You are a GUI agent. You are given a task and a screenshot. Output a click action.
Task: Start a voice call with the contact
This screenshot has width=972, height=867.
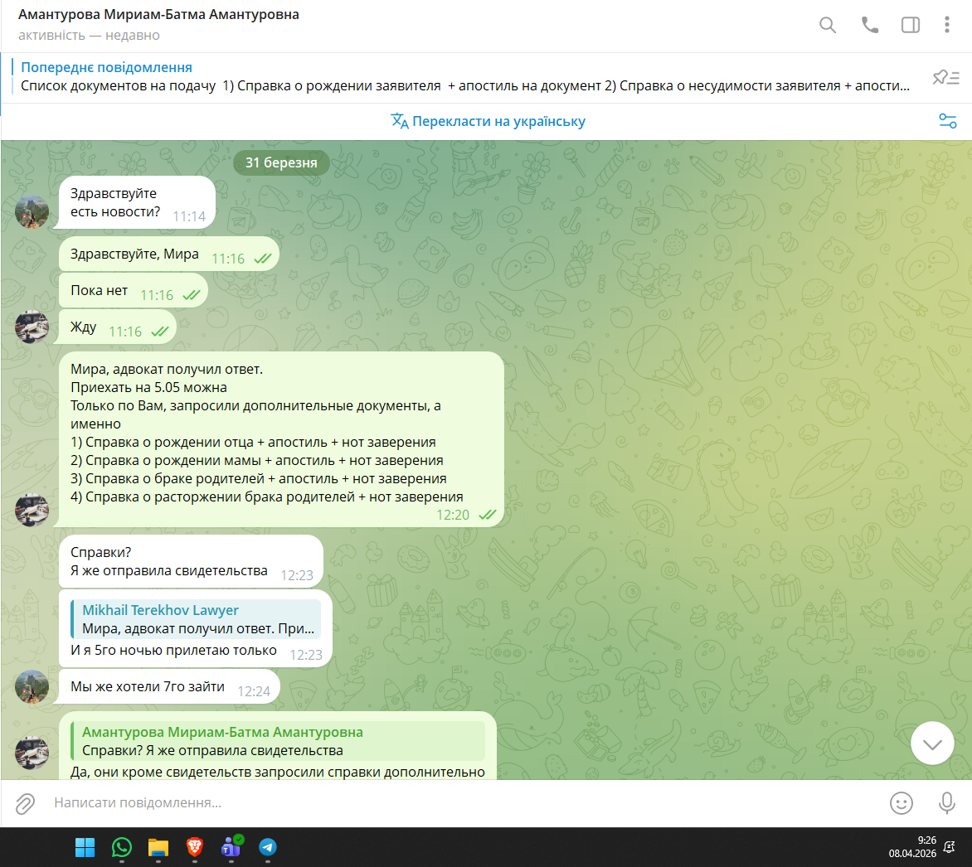[870, 25]
